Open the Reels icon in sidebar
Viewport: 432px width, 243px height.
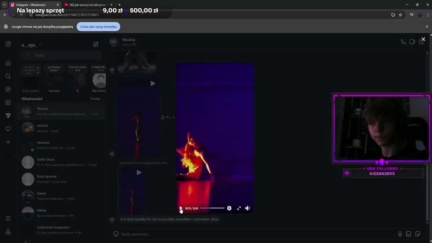[x=8, y=102]
